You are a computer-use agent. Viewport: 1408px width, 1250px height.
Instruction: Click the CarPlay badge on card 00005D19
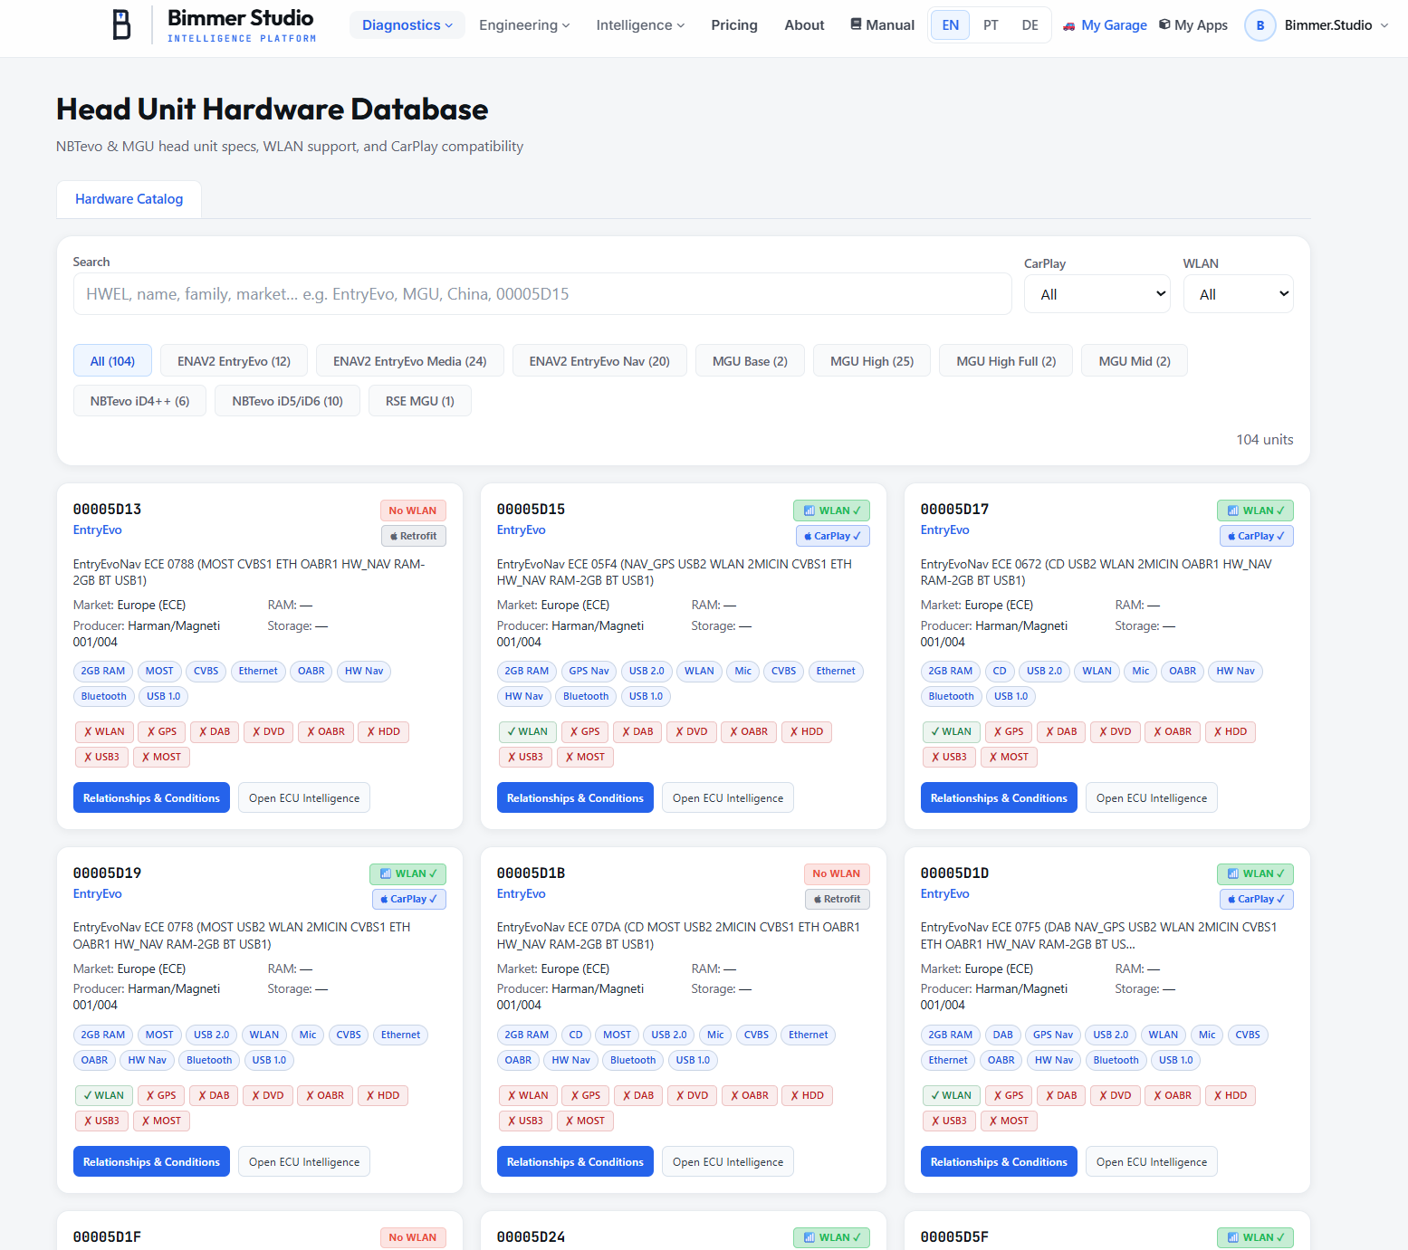[409, 899]
